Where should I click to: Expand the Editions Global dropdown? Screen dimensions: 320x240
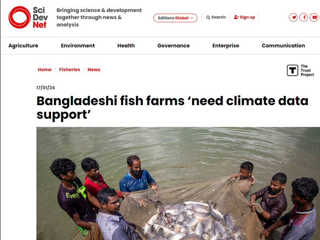[x=175, y=18]
